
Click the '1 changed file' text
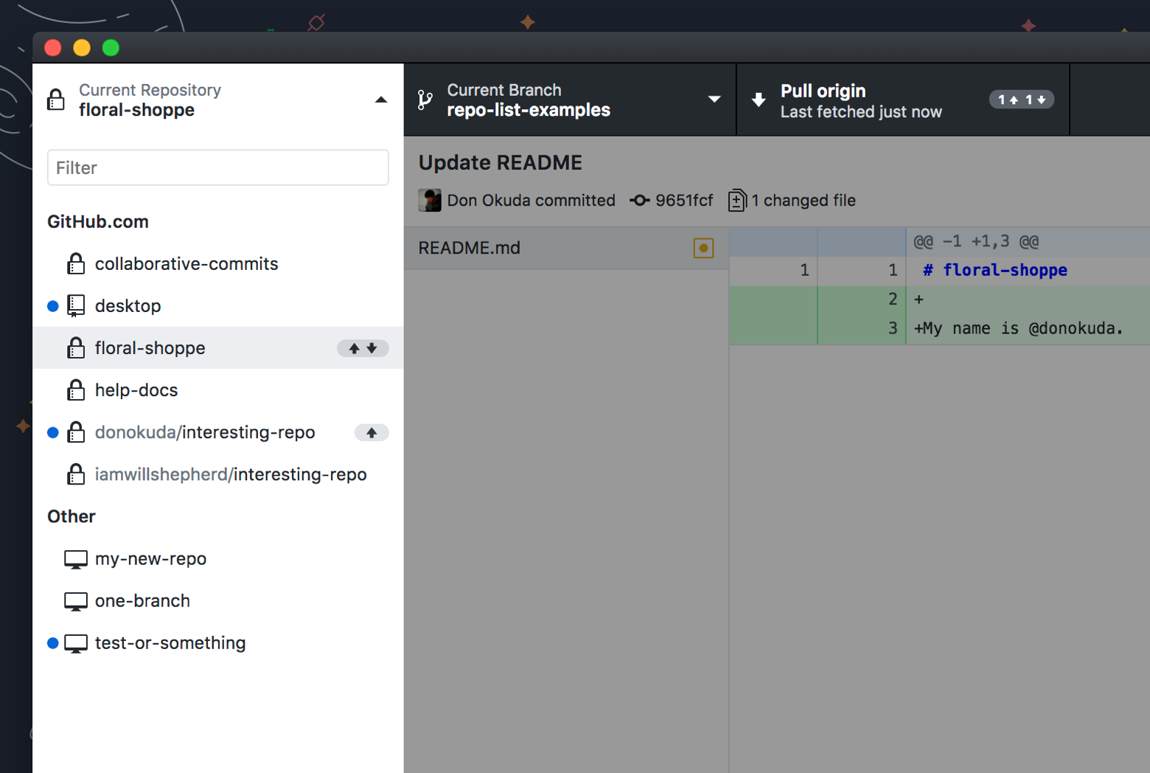(804, 201)
